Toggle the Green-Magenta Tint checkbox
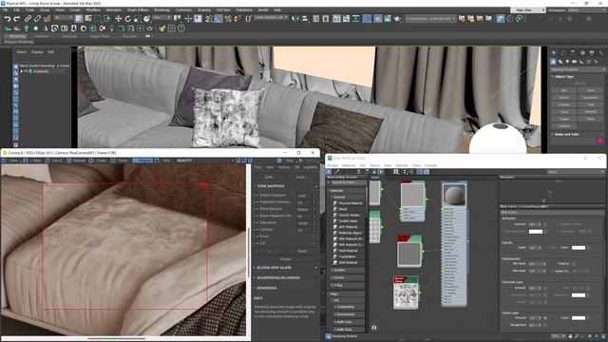Viewport: 608px width, 342px height. pyautogui.click(x=256, y=216)
